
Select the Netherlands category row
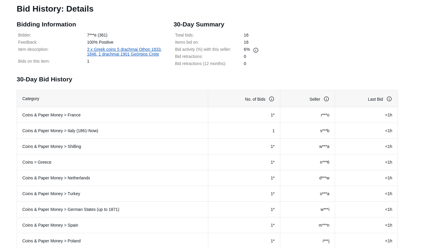(x=56, y=178)
